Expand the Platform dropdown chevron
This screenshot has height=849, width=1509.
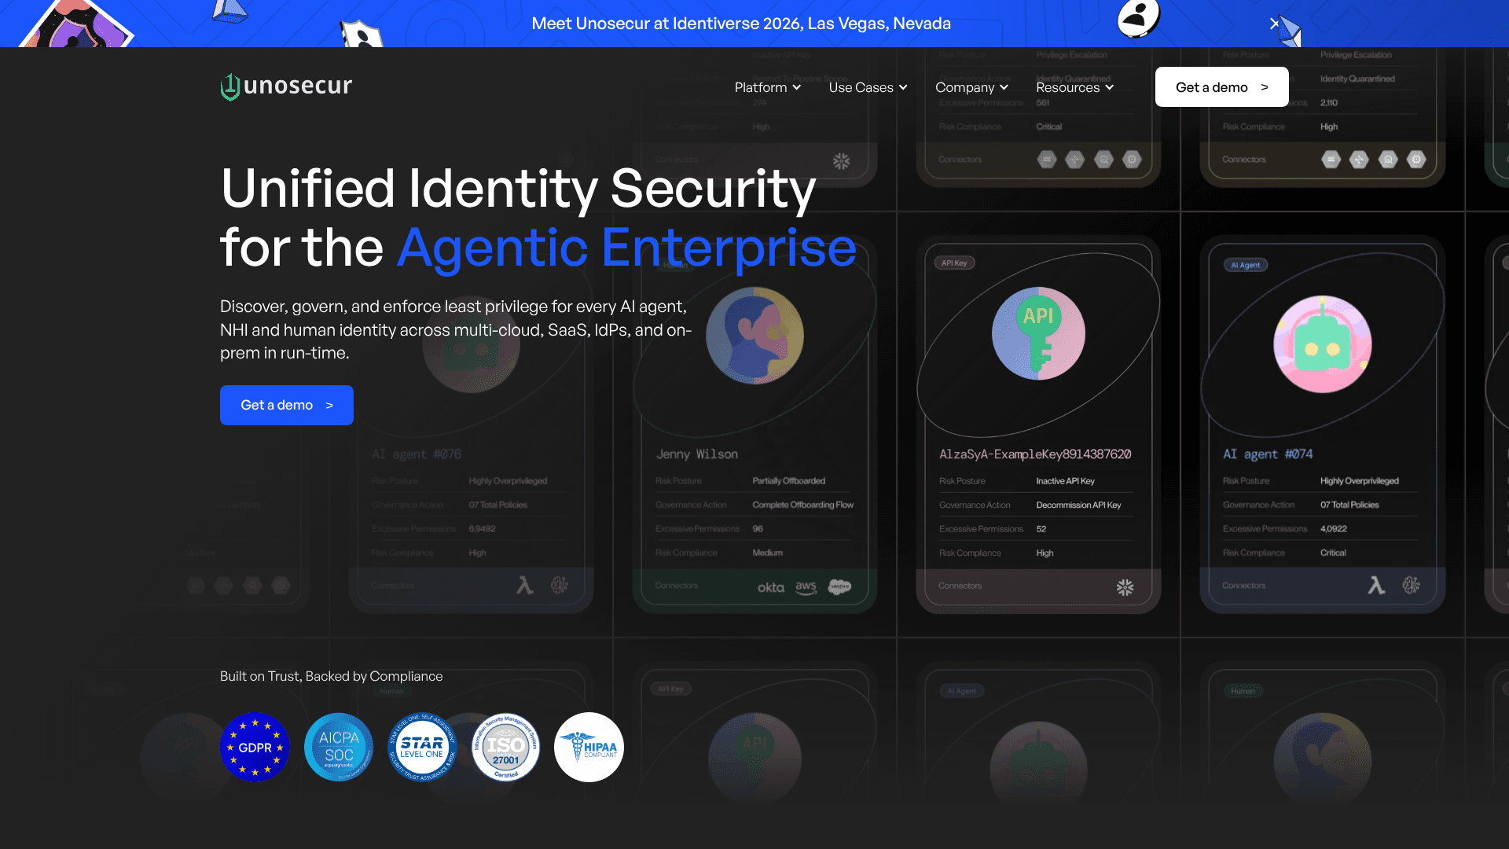pyautogui.click(x=796, y=87)
